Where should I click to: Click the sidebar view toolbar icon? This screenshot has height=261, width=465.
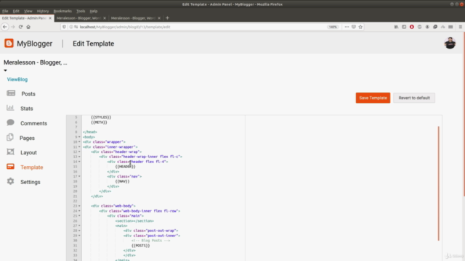(404, 27)
